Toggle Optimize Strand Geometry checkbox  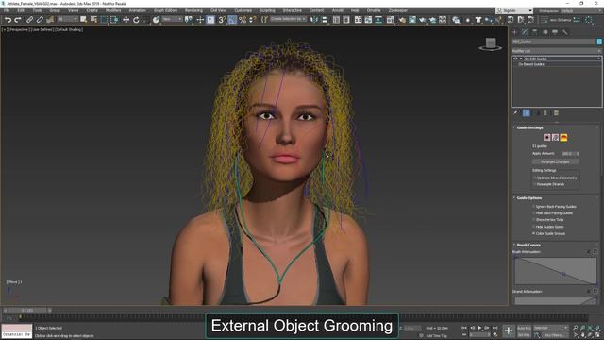click(x=535, y=178)
